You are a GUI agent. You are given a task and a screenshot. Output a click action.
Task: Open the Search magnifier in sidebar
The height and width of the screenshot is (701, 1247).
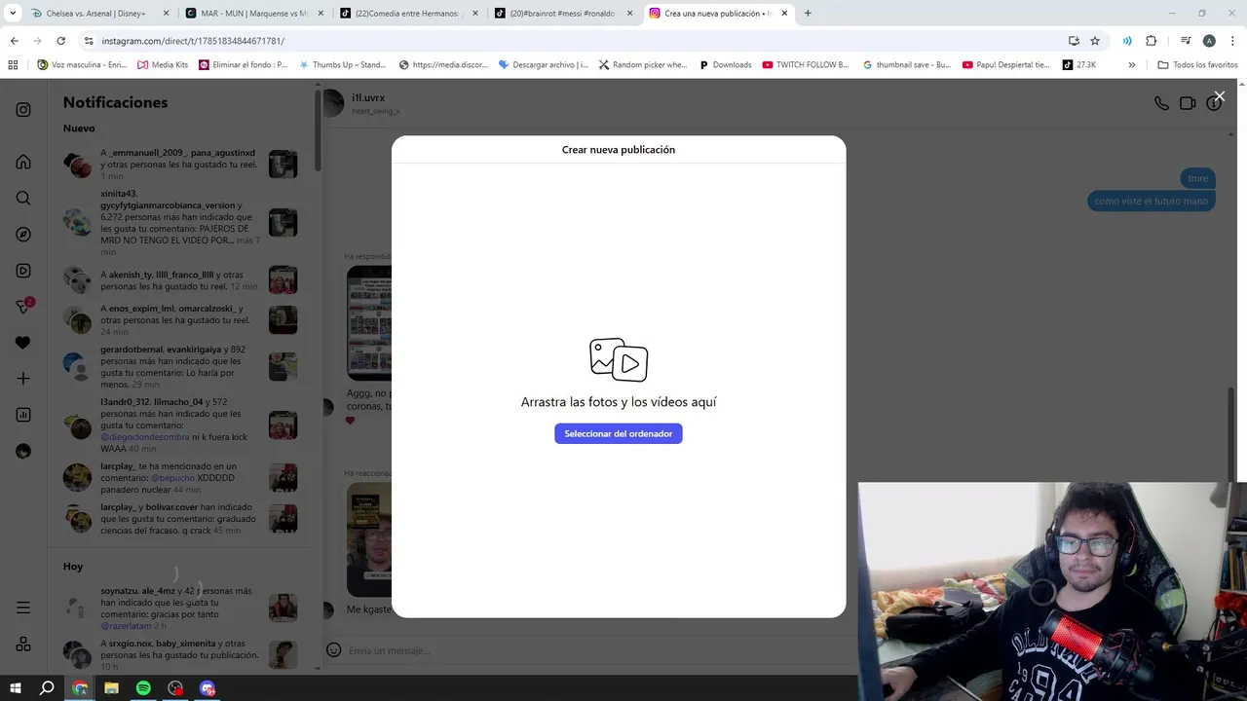(23, 198)
